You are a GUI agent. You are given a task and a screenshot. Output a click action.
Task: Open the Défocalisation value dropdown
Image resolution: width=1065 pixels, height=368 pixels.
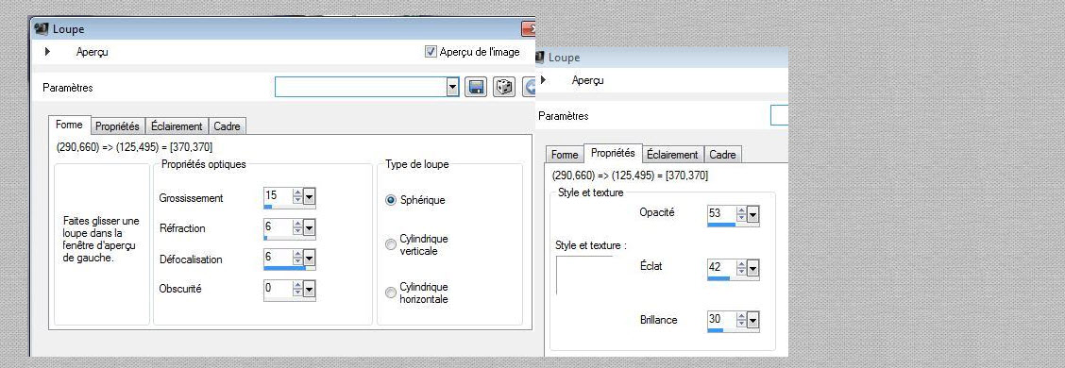tap(310, 258)
